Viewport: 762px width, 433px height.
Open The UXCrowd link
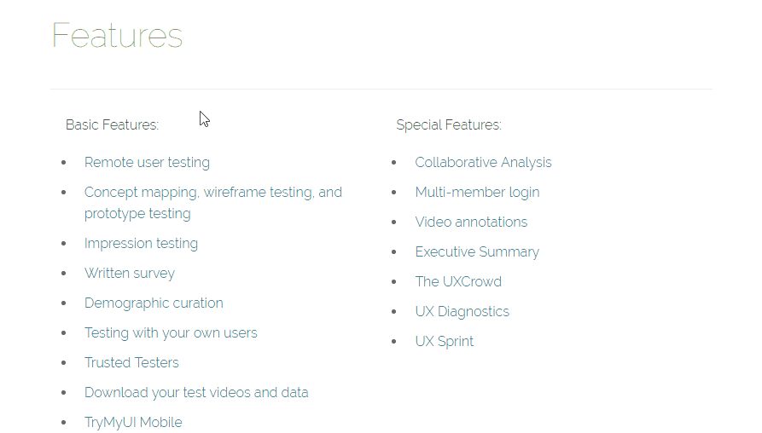tap(458, 281)
